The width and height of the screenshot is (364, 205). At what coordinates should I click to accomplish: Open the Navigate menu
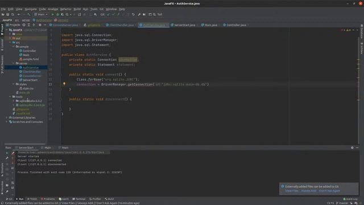click(x=31, y=9)
